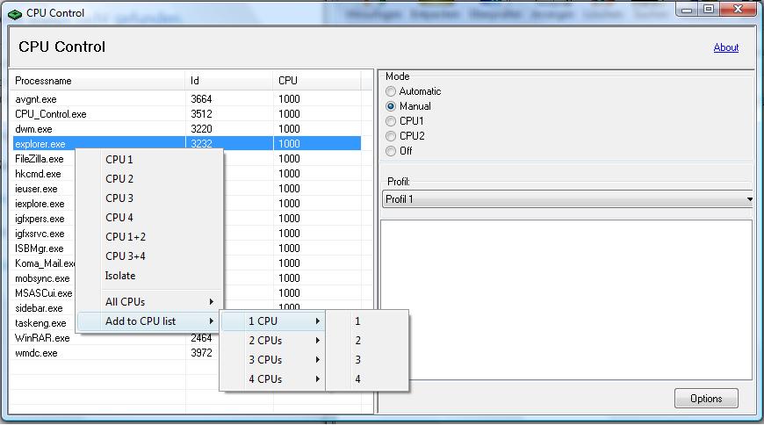764x425 pixels.
Task: Expand the 1 CPU submenu
Action: pyautogui.click(x=273, y=321)
